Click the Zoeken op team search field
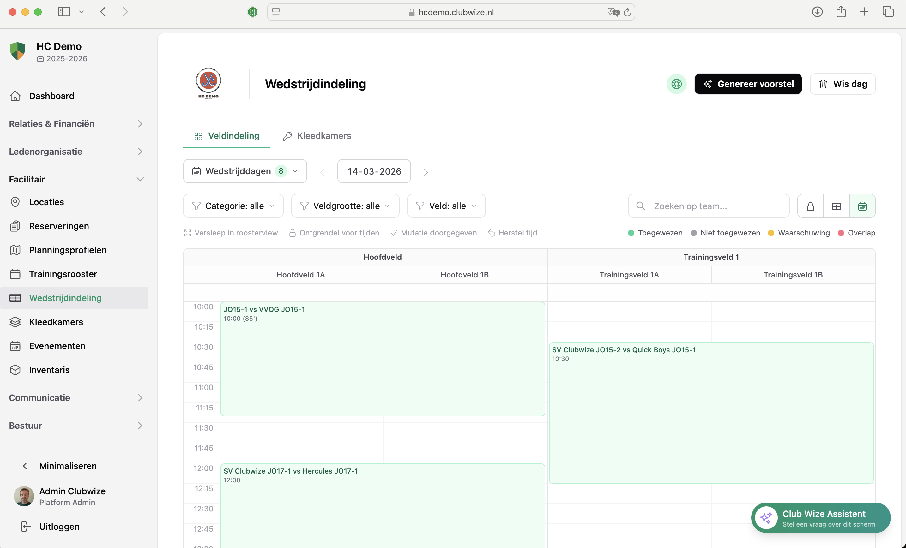 coord(708,206)
